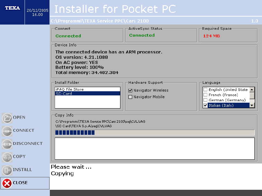
Task: Click the DISCONNECT button label
Action: [28, 143]
